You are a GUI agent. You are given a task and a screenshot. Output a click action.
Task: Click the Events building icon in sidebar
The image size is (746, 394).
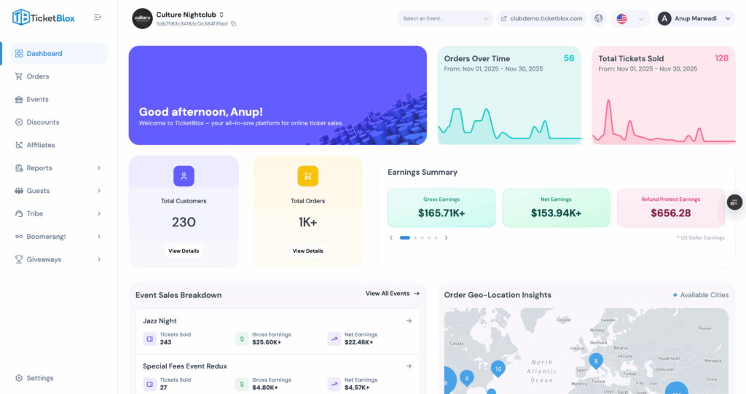click(x=19, y=99)
